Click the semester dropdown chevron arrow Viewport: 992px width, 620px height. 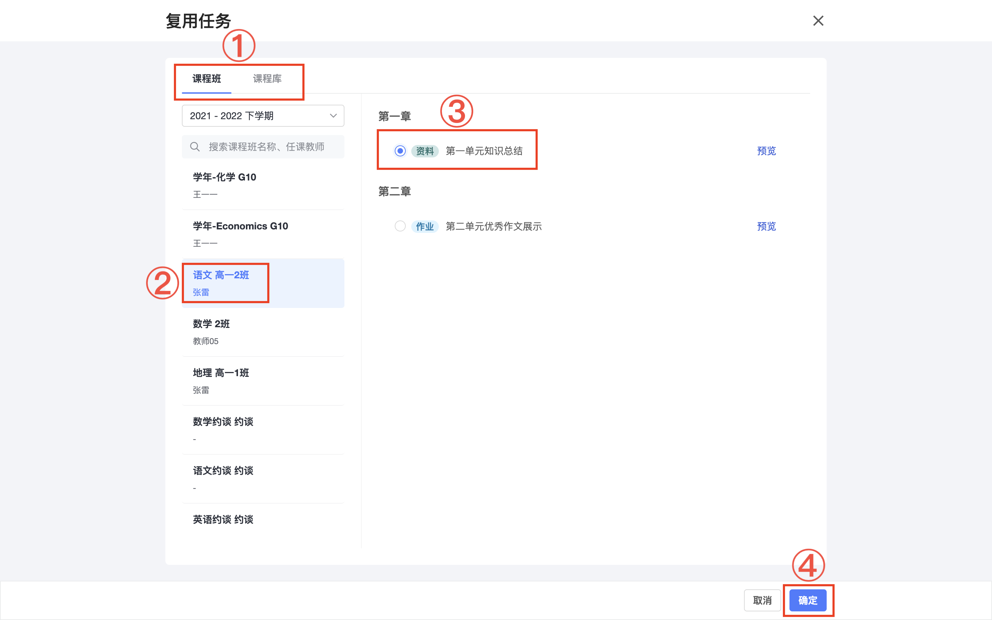(x=333, y=116)
